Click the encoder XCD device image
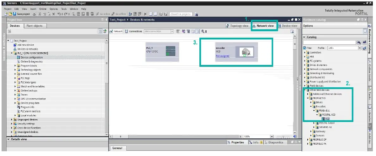The image size is (376, 156). click(x=246, y=52)
